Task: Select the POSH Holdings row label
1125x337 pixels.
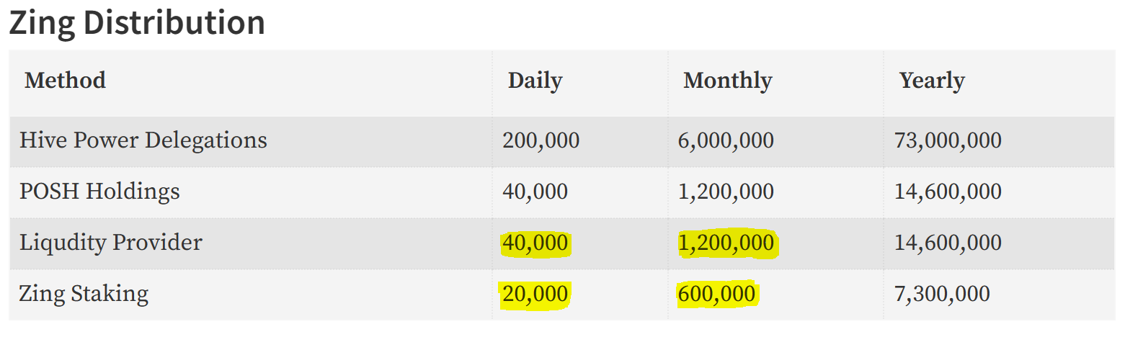Action: 99,191
